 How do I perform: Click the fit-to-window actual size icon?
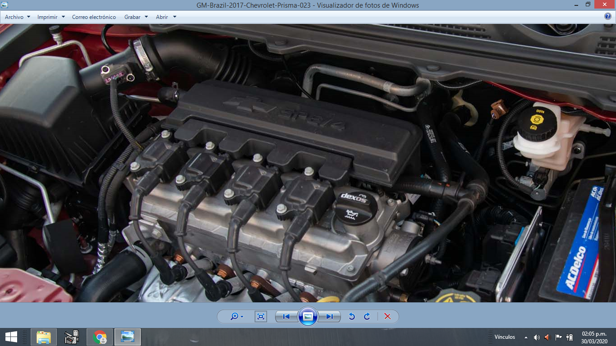click(261, 317)
